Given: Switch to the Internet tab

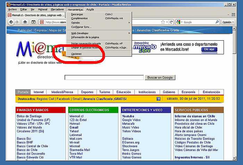Looking at the screenshot, I should pyautogui.click(x=39, y=92).
